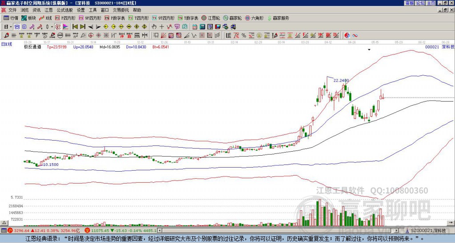455x243 pixels.
Task: Open the 日 period dropdown
Action: click(8, 27)
